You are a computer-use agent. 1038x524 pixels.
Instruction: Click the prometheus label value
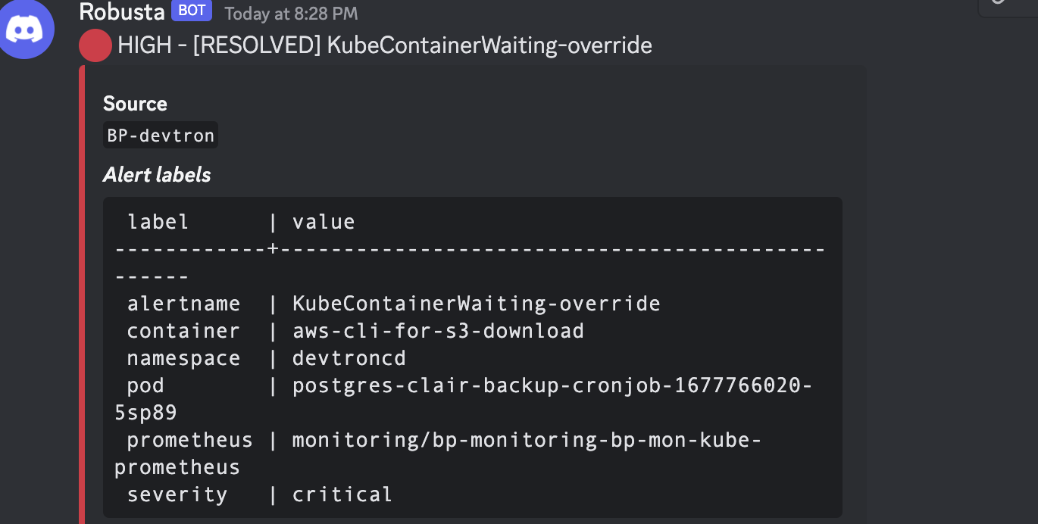[x=525, y=439]
